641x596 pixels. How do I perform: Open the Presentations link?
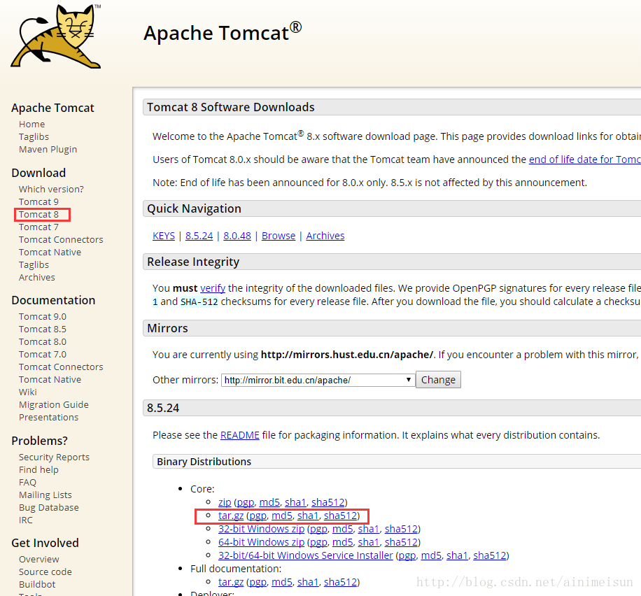point(49,418)
